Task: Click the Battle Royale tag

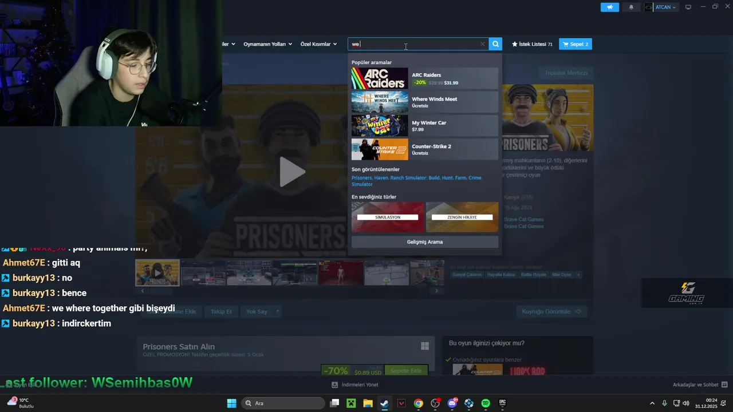Action: (533, 275)
